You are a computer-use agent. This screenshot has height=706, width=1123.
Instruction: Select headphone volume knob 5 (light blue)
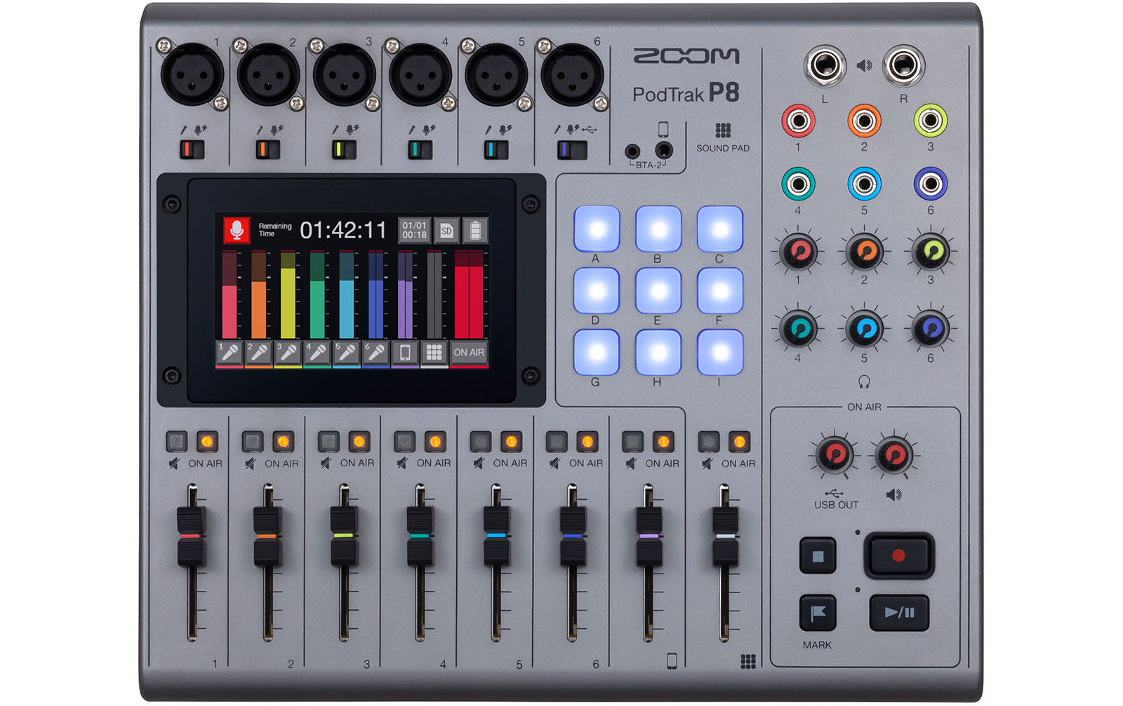click(865, 329)
